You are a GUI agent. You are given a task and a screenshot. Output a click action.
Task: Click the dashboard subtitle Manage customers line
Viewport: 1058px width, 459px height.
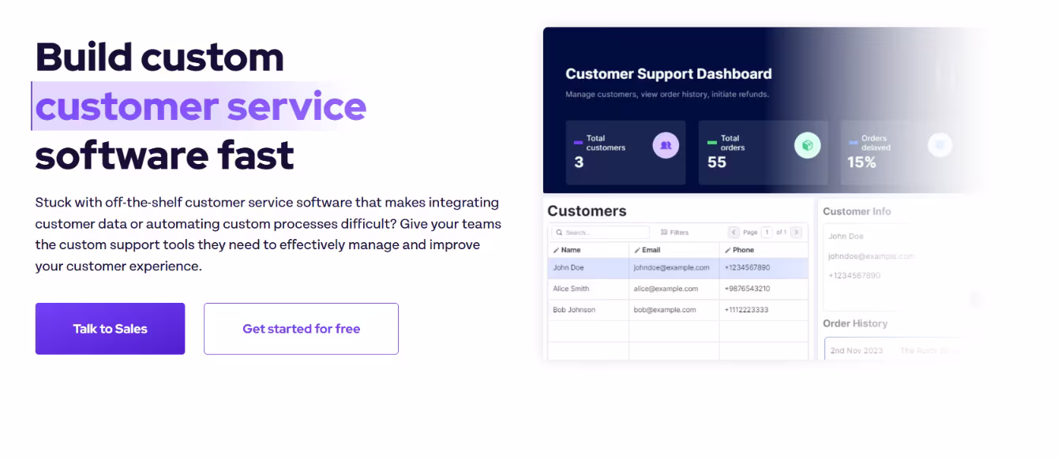click(667, 95)
